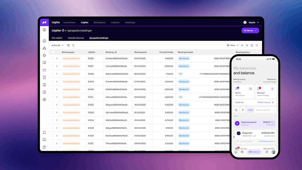The height and width of the screenshot is (170, 302).
Task: Open the Action (0) dropdown
Action: [57, 45]
